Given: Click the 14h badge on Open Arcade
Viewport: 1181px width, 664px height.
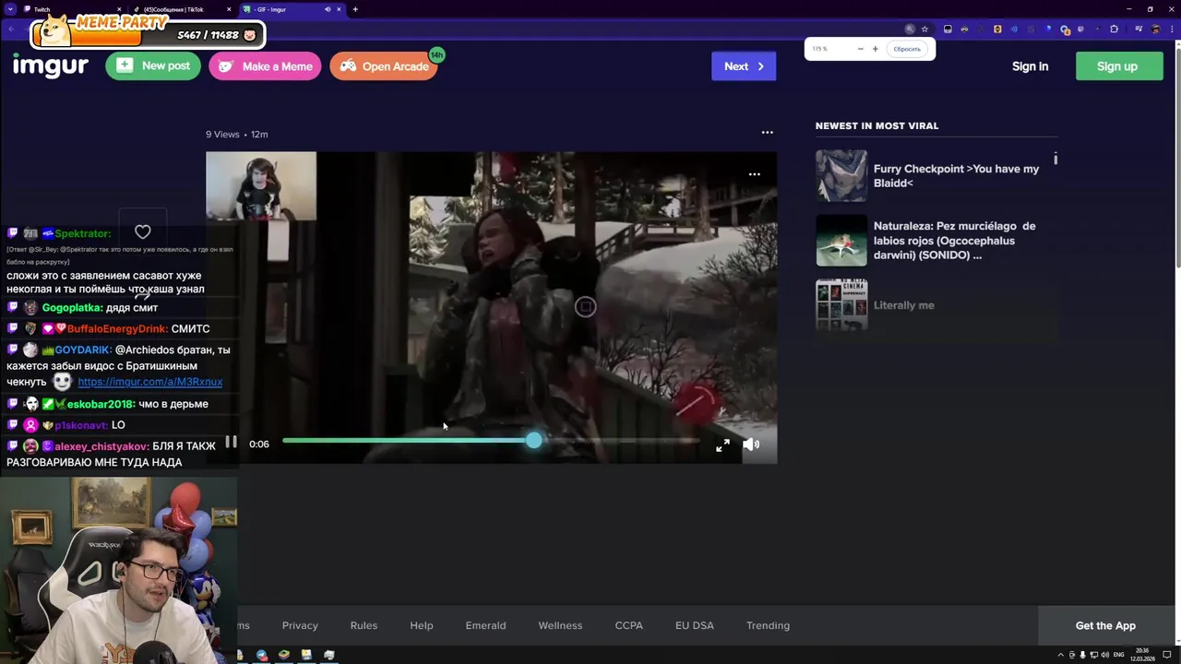Looking at the screenshot, I should point(436,54).
